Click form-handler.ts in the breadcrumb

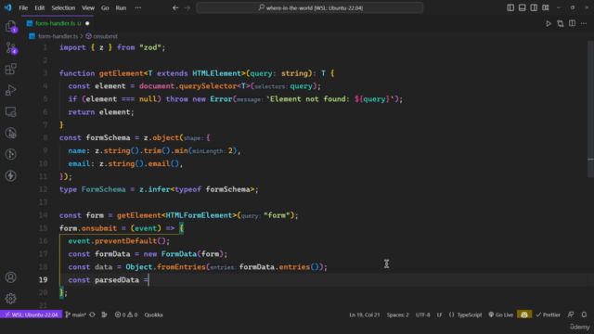pos(58,36)
